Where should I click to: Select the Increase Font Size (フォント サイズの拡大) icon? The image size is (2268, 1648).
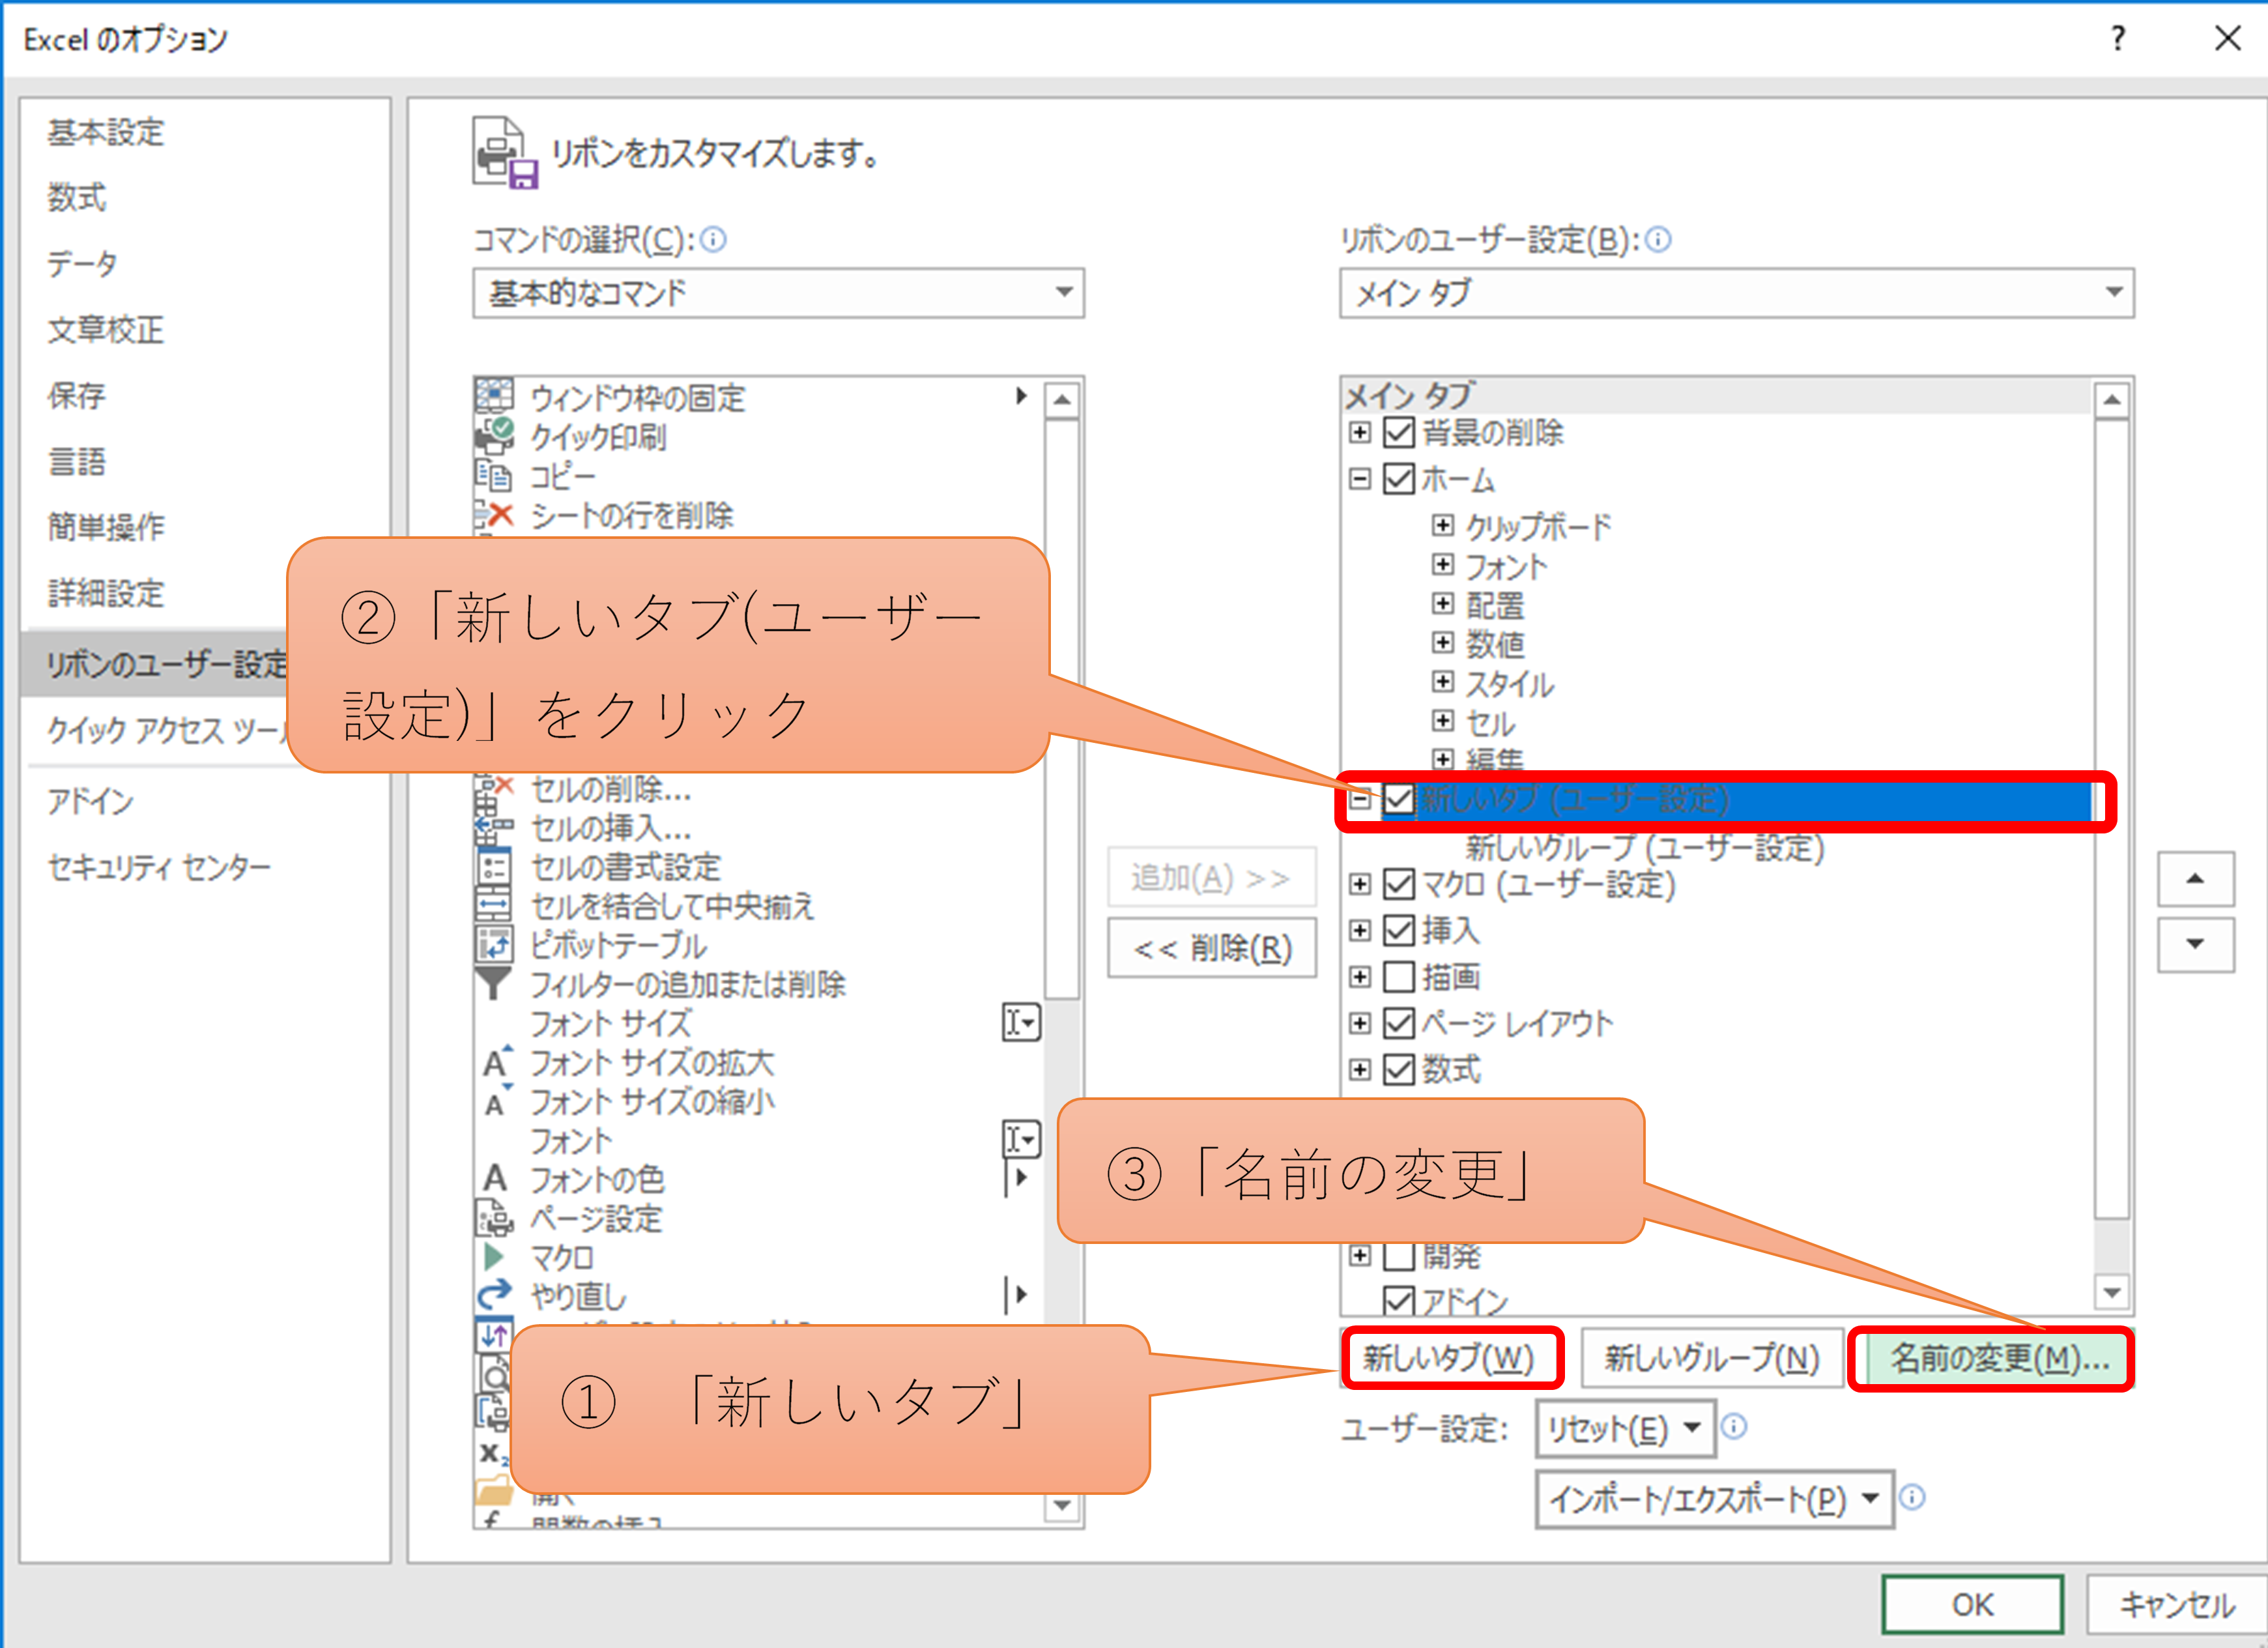pyautogui.click(x=497, y=1061)
